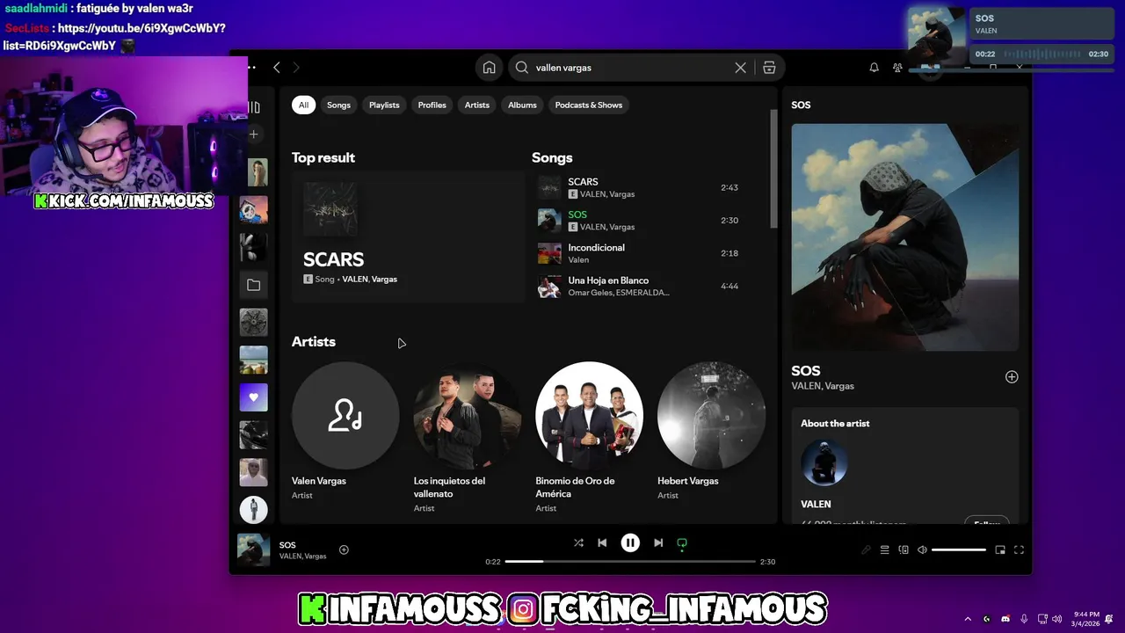The image size is (1125, 633).
Task: Open the Logitech G HUB tray icon
Action: (x=986, y=619)
